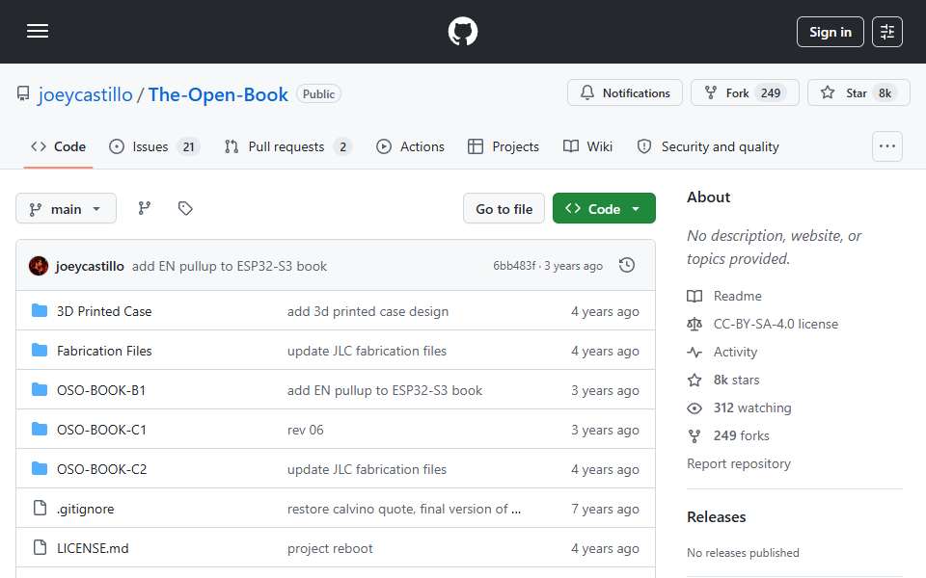Viewport: 926px width, 578px height.
Task: Open the OSO-BOOK-C2 folder
Action: (x=101, y=469)
